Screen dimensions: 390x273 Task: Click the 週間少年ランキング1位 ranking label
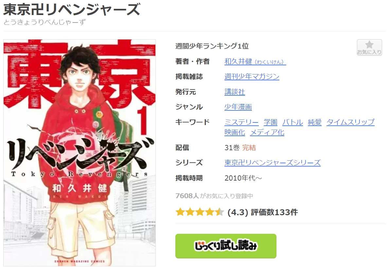tap(212, 46)
